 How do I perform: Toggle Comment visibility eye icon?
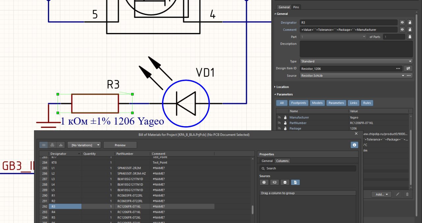pyautogui.click(x=402, y=30)
